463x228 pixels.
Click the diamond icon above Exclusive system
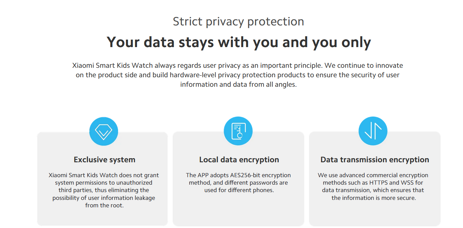click(x=103, y=131)
